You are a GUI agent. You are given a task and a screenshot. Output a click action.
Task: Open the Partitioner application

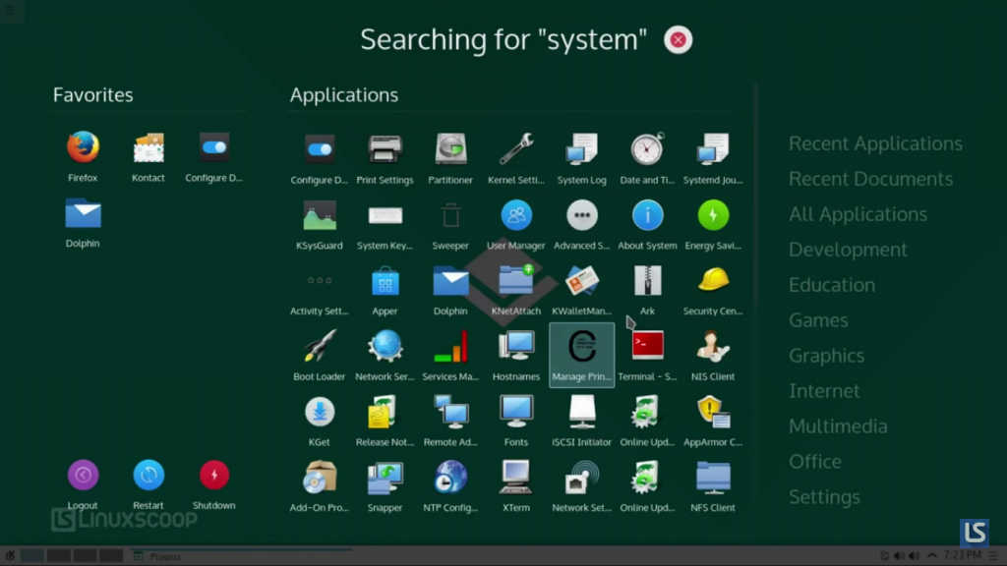[450, 150]
